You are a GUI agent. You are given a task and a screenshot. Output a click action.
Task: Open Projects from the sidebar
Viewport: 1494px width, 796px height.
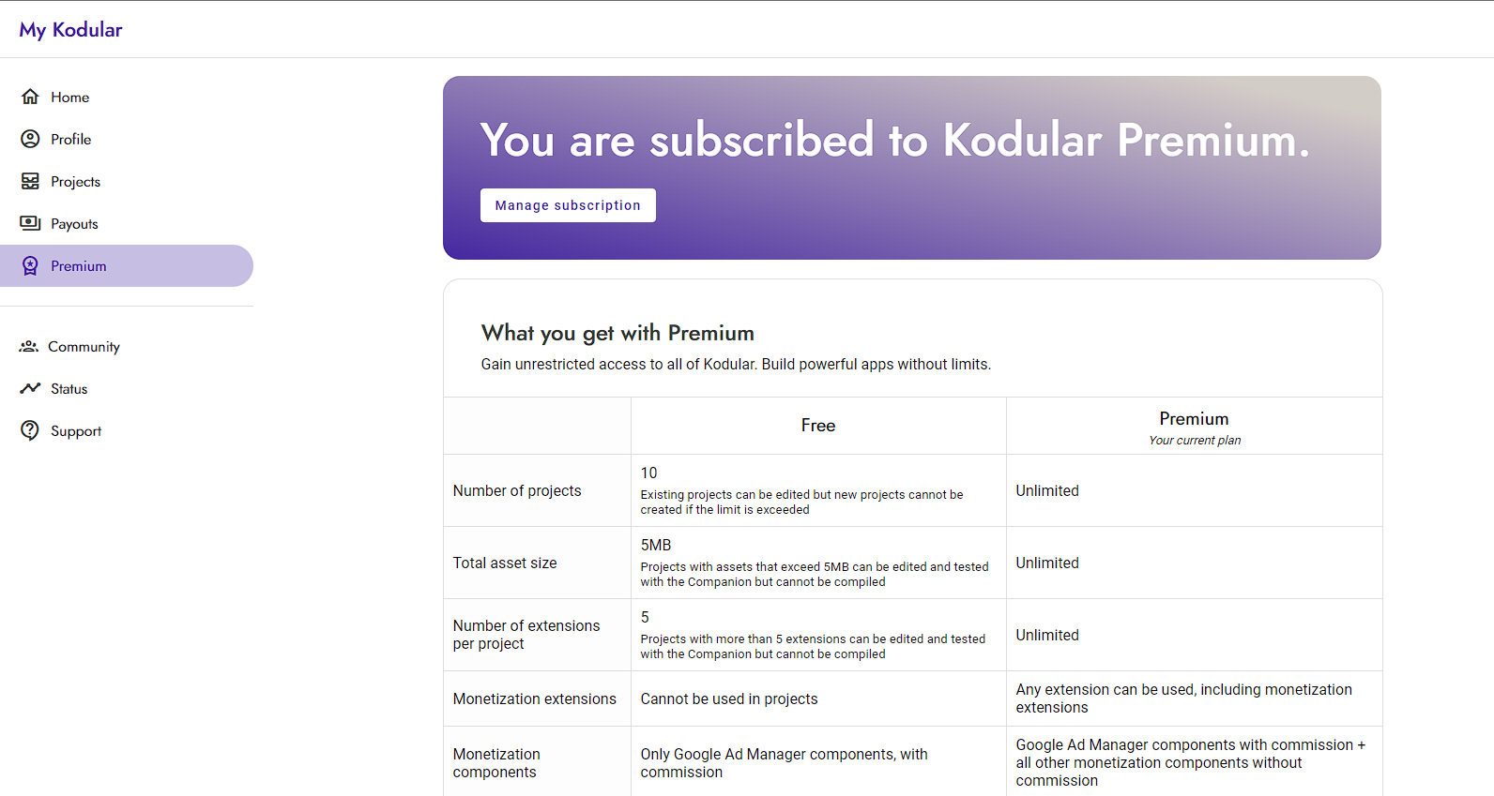click(x=75, y=182)
